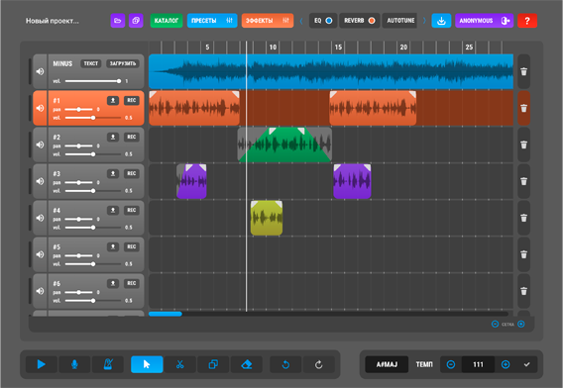Increase grid size with СЕТКА plus
Viewport: 563px width, 388px height.
521,324
